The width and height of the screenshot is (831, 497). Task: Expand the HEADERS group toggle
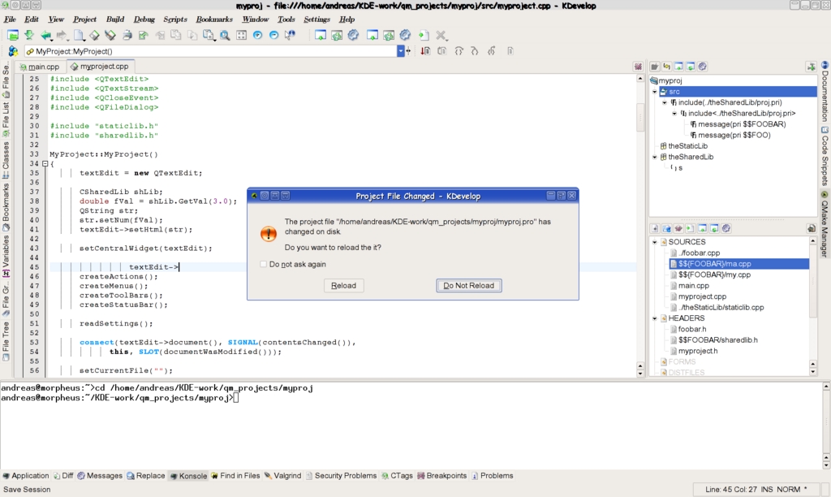point(654,318)
